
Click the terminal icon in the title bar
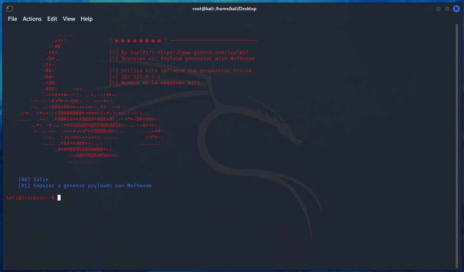(9, 9)
